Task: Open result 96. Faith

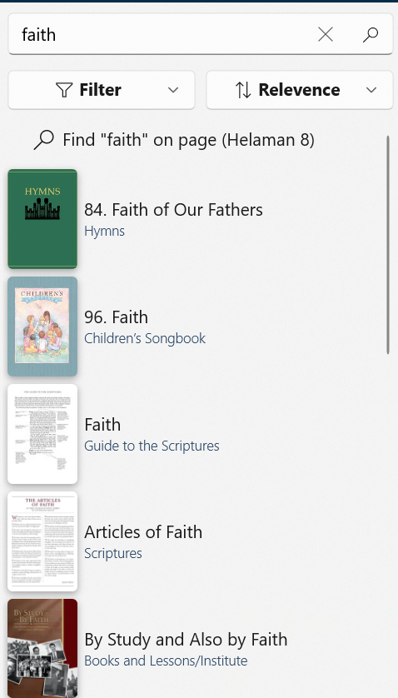Action: (x=116, y=317)
